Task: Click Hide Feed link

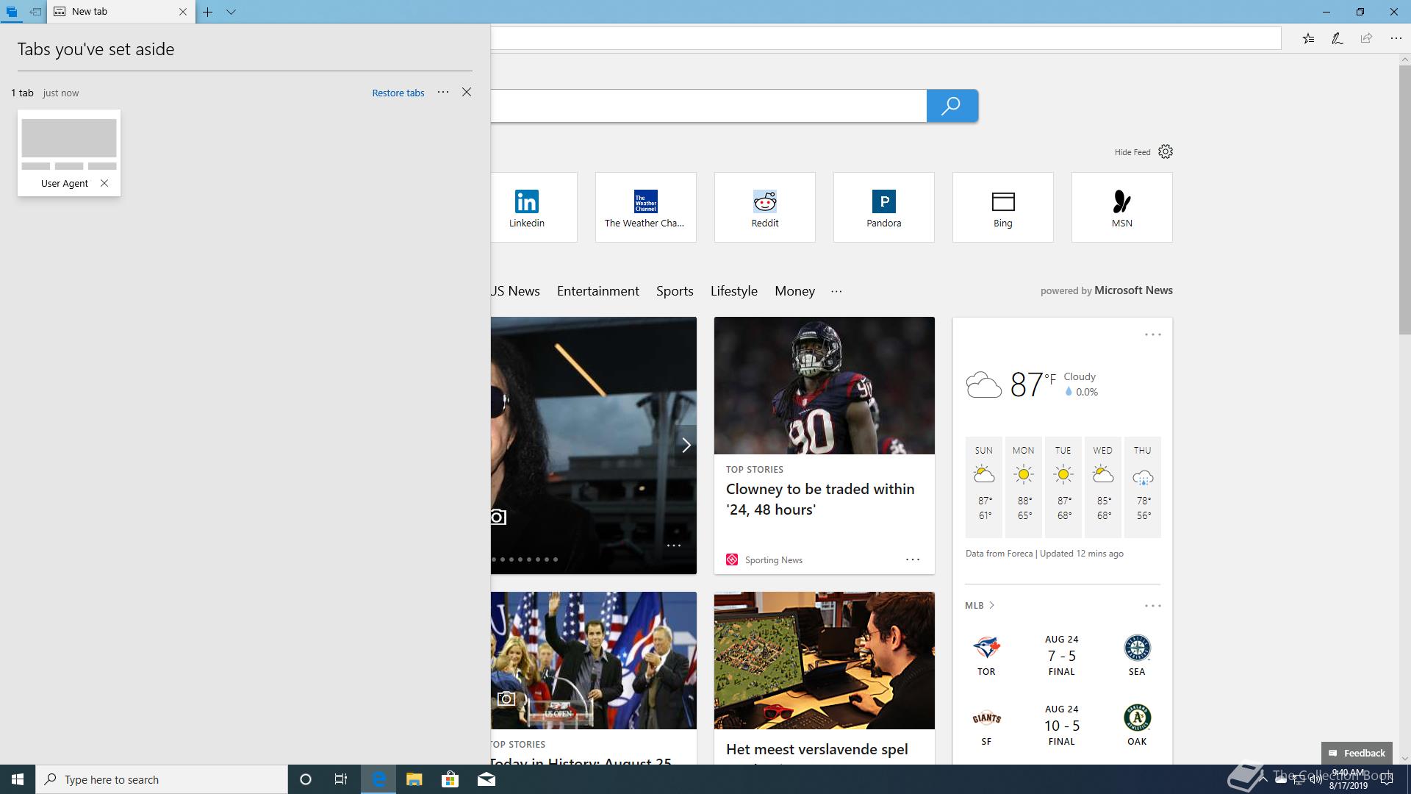Action: pyautogui.click(x=1132, y=152)
